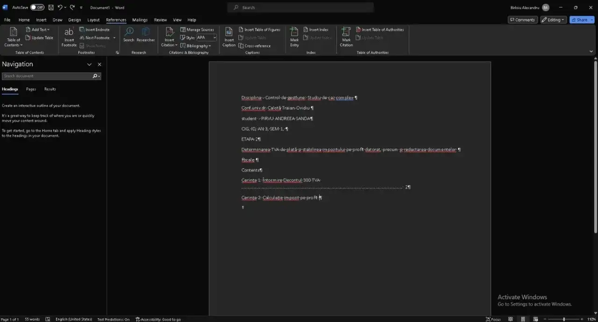This screenshot has height=322, width=598.
Task: Click the Comments button
Action: tap(522, 20)
